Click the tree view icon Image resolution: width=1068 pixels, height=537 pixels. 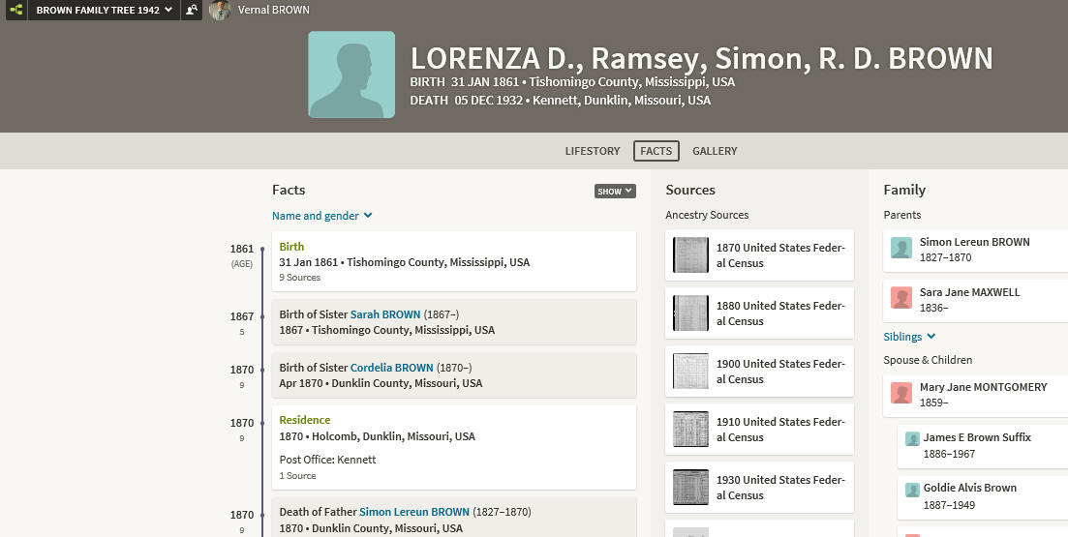(16, 10)
